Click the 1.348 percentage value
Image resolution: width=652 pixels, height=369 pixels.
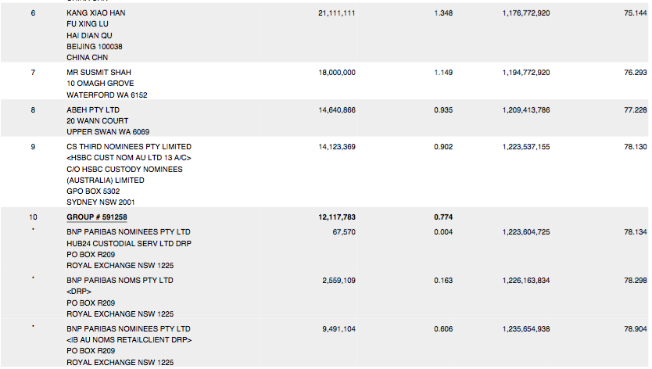443,13
